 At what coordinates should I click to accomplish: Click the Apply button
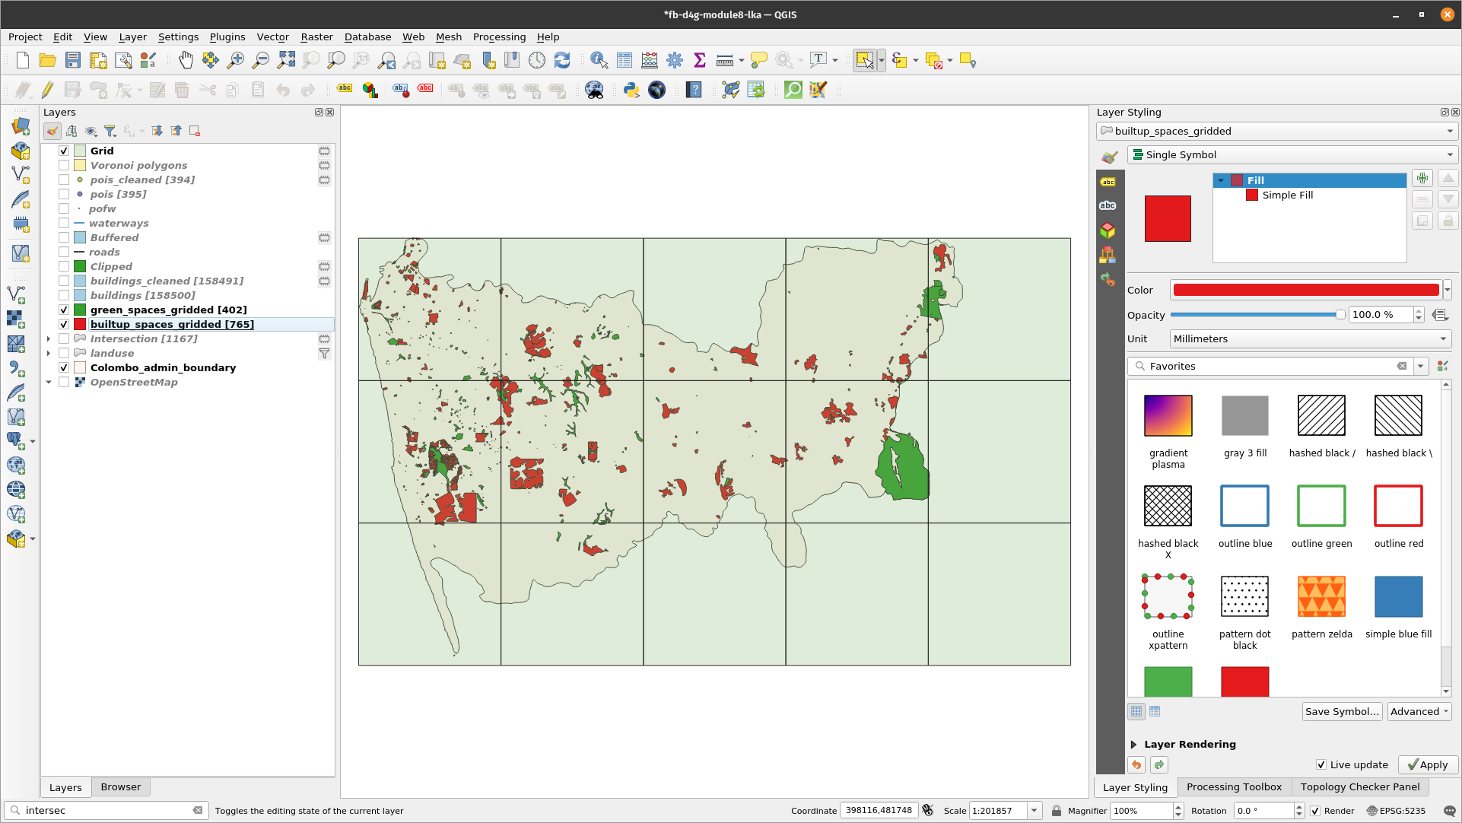[x=1428, y=764]
